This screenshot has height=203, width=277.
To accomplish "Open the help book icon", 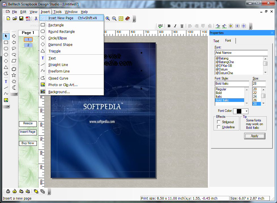I will click(x=127, y=18).
